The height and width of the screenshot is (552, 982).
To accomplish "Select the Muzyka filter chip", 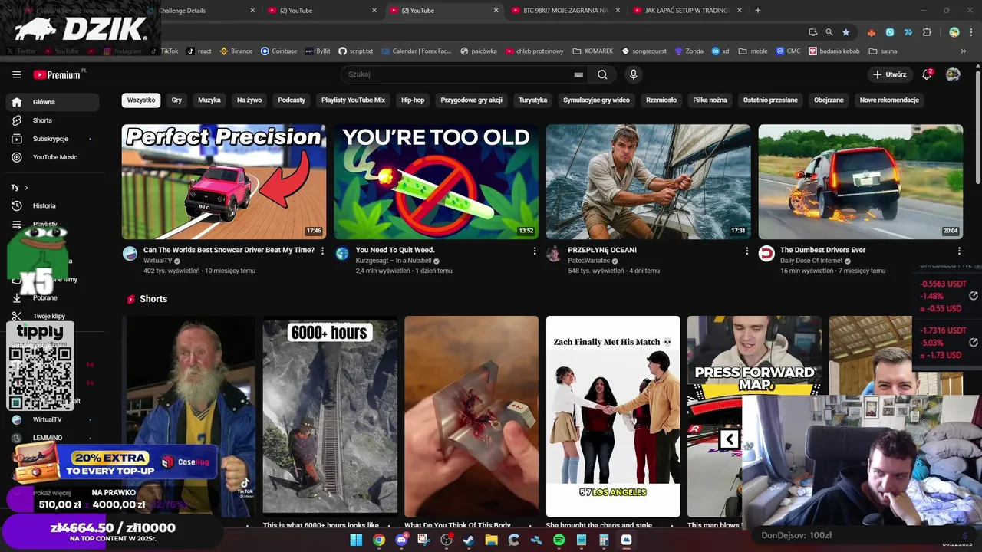I will point(209,100).
